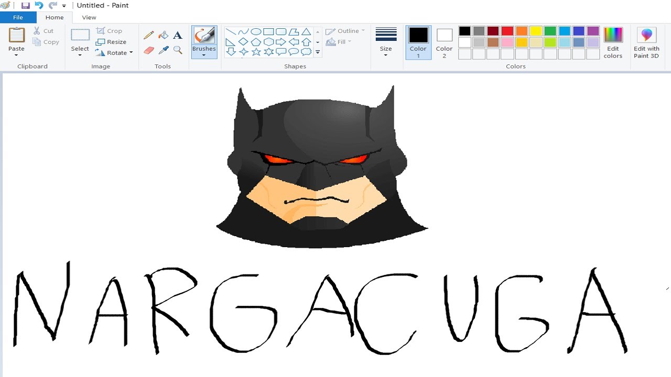Click the rectangular selection box icon
This screenshot has width=671, height=377.
click(80, 35)
